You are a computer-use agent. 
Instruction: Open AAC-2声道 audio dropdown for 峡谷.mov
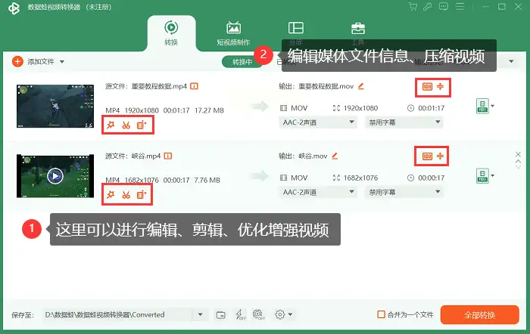(318, 192)
